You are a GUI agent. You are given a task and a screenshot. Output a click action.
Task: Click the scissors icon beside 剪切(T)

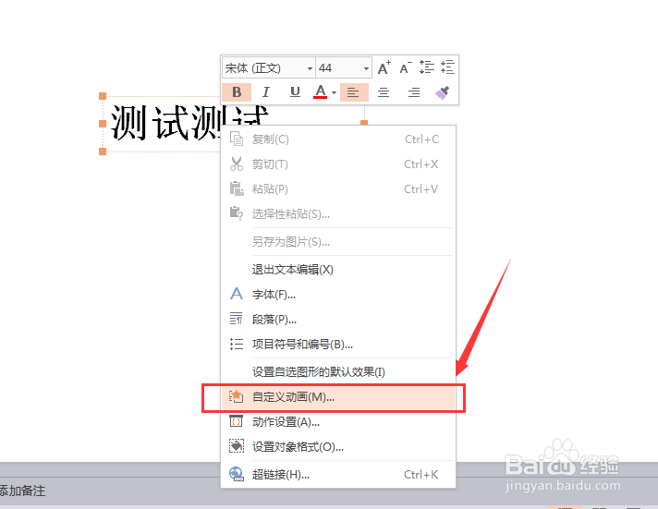click(x=237, y=164)
